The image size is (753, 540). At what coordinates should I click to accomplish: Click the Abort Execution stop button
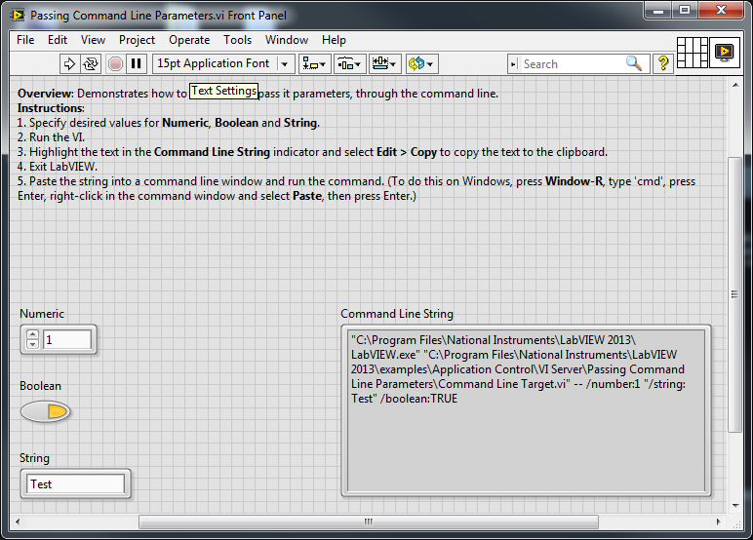coord(115,63)
